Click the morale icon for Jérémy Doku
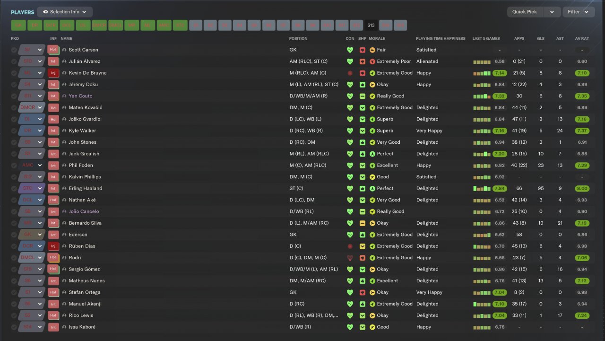The width and height of the screenshot is (605, 341). point(372,85)
